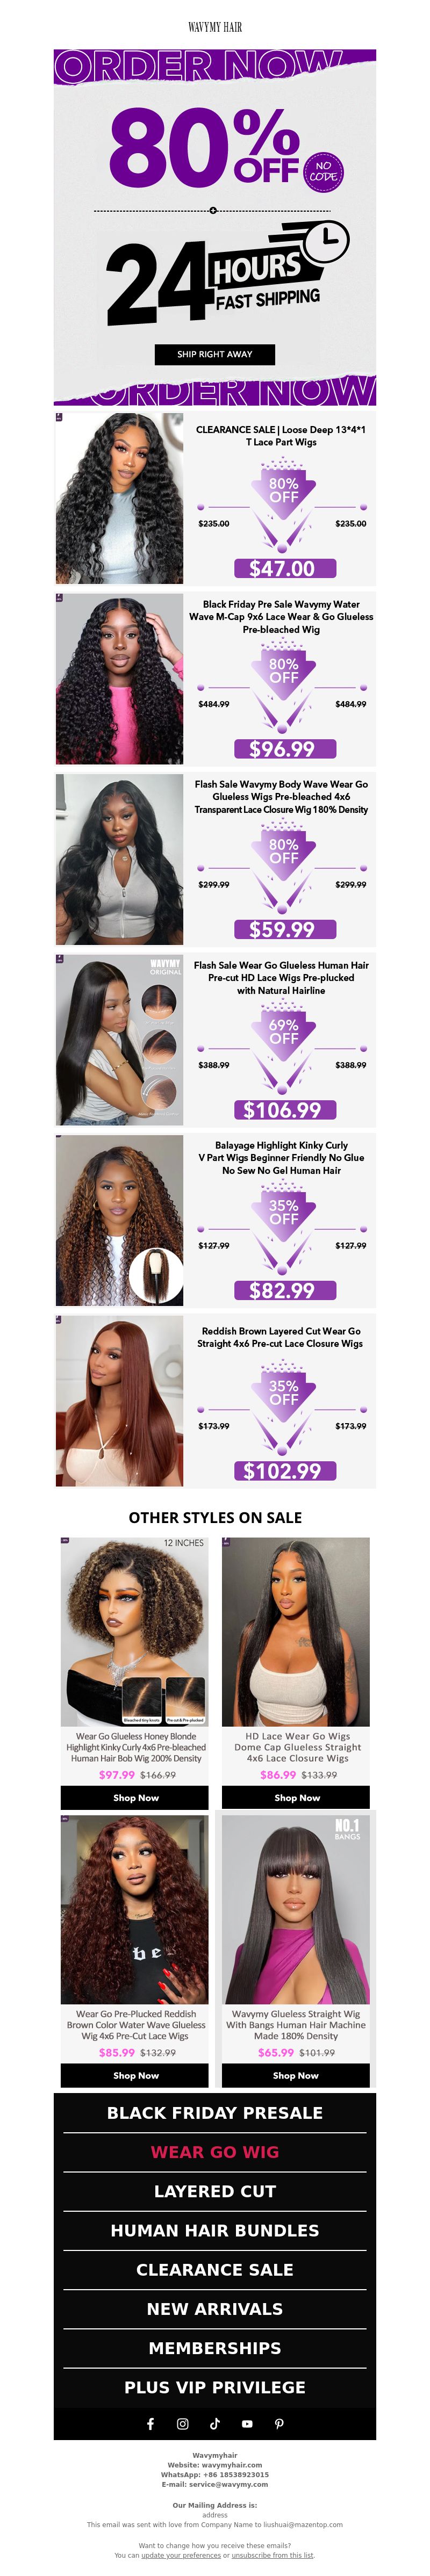Click the unsubscribe from this list link
Image resolution: width=430 pixels, height=2576 pixels.
tap(272, 2555)
